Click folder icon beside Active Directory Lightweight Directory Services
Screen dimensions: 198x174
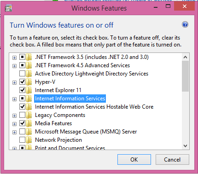[x=29, y=74]
